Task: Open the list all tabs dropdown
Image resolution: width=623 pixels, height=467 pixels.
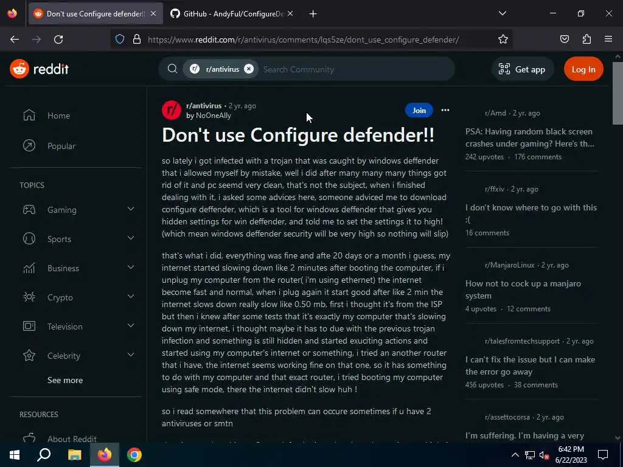Action: click(502, 13)
